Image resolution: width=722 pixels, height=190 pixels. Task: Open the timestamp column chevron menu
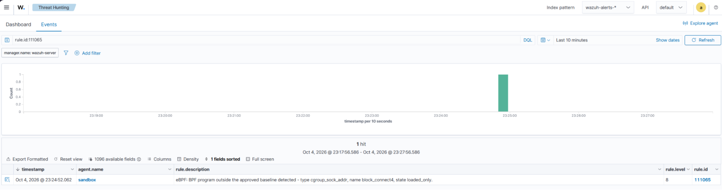point(72,169)
